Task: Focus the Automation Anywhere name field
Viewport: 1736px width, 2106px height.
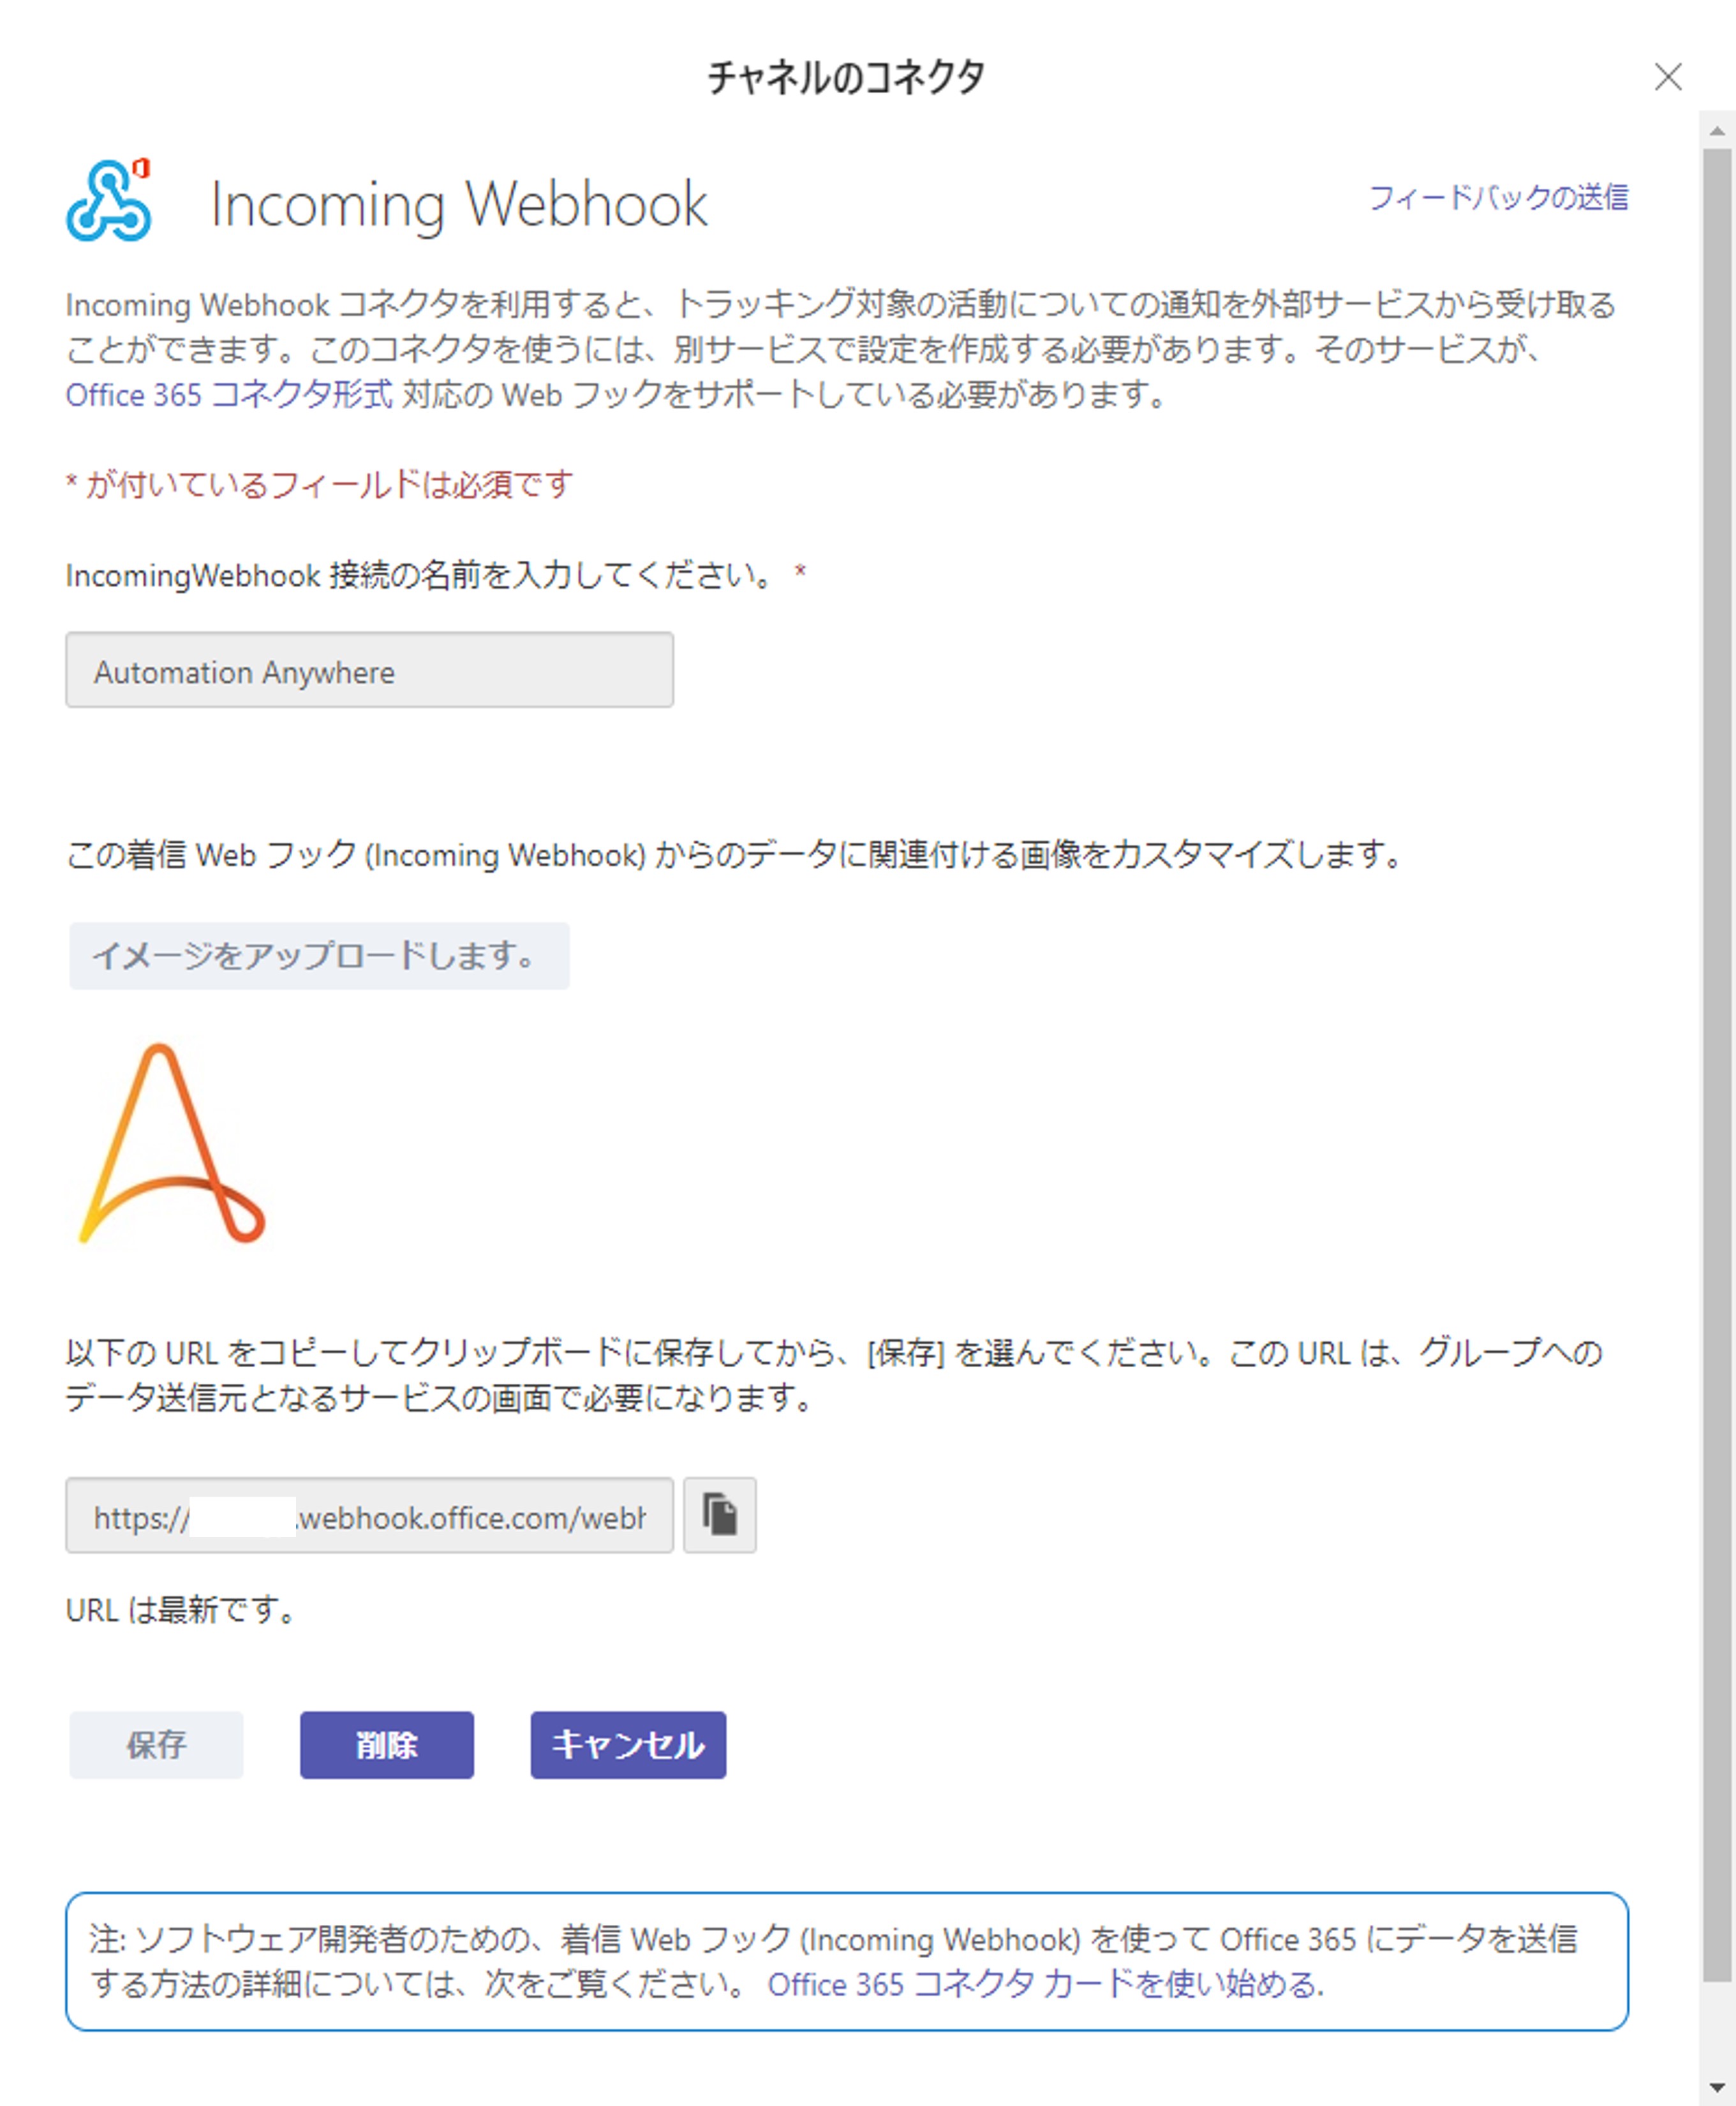Action: click(369, 670)
